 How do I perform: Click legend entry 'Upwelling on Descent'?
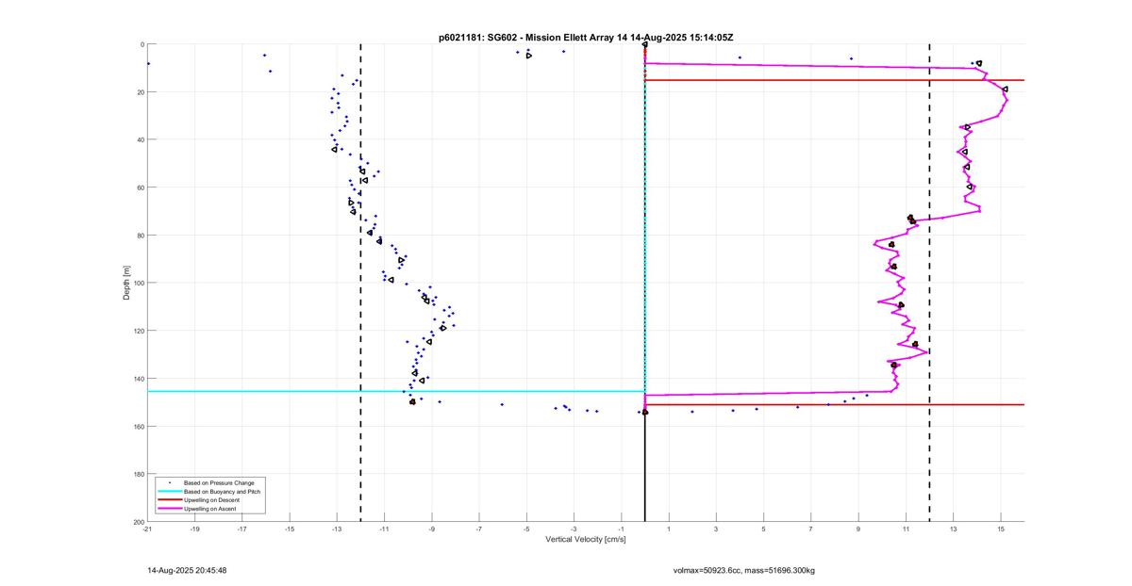(212, 500)
